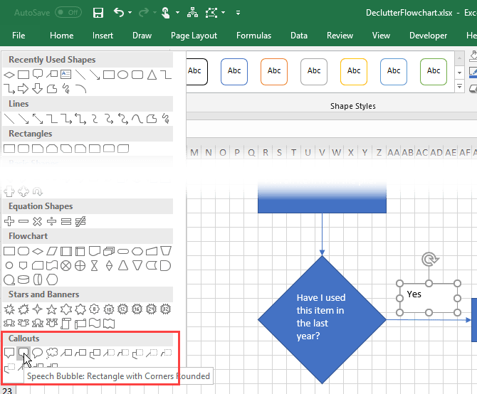
Task: Insert the plus sign equation shape
Action: [x=10, y=221]
